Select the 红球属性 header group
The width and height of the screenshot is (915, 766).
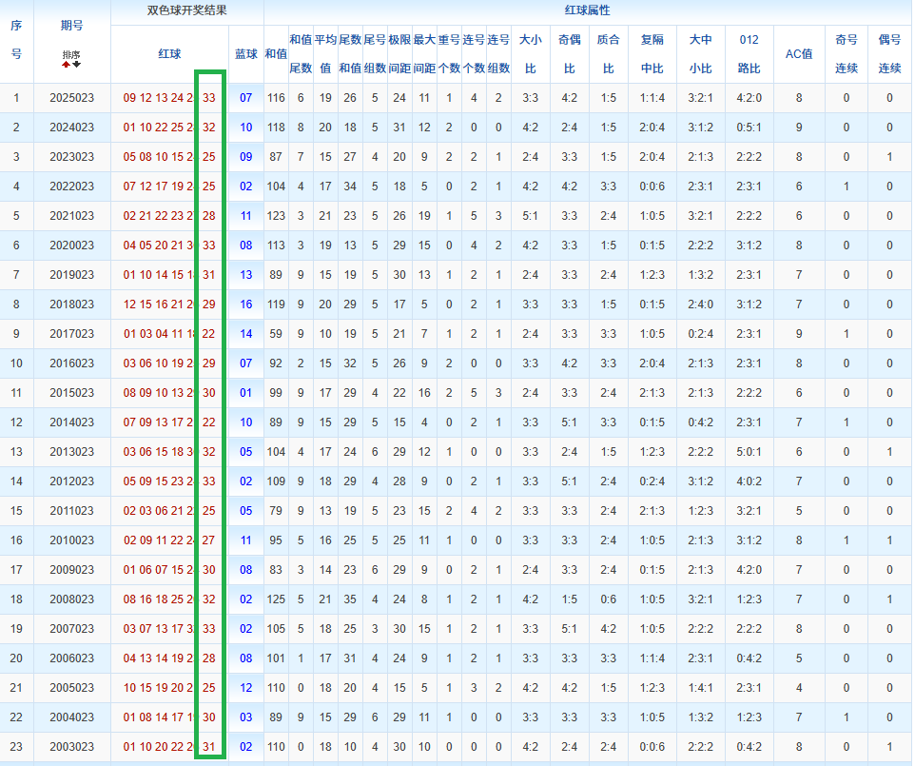pyautogui.click(x=587, y=11)
